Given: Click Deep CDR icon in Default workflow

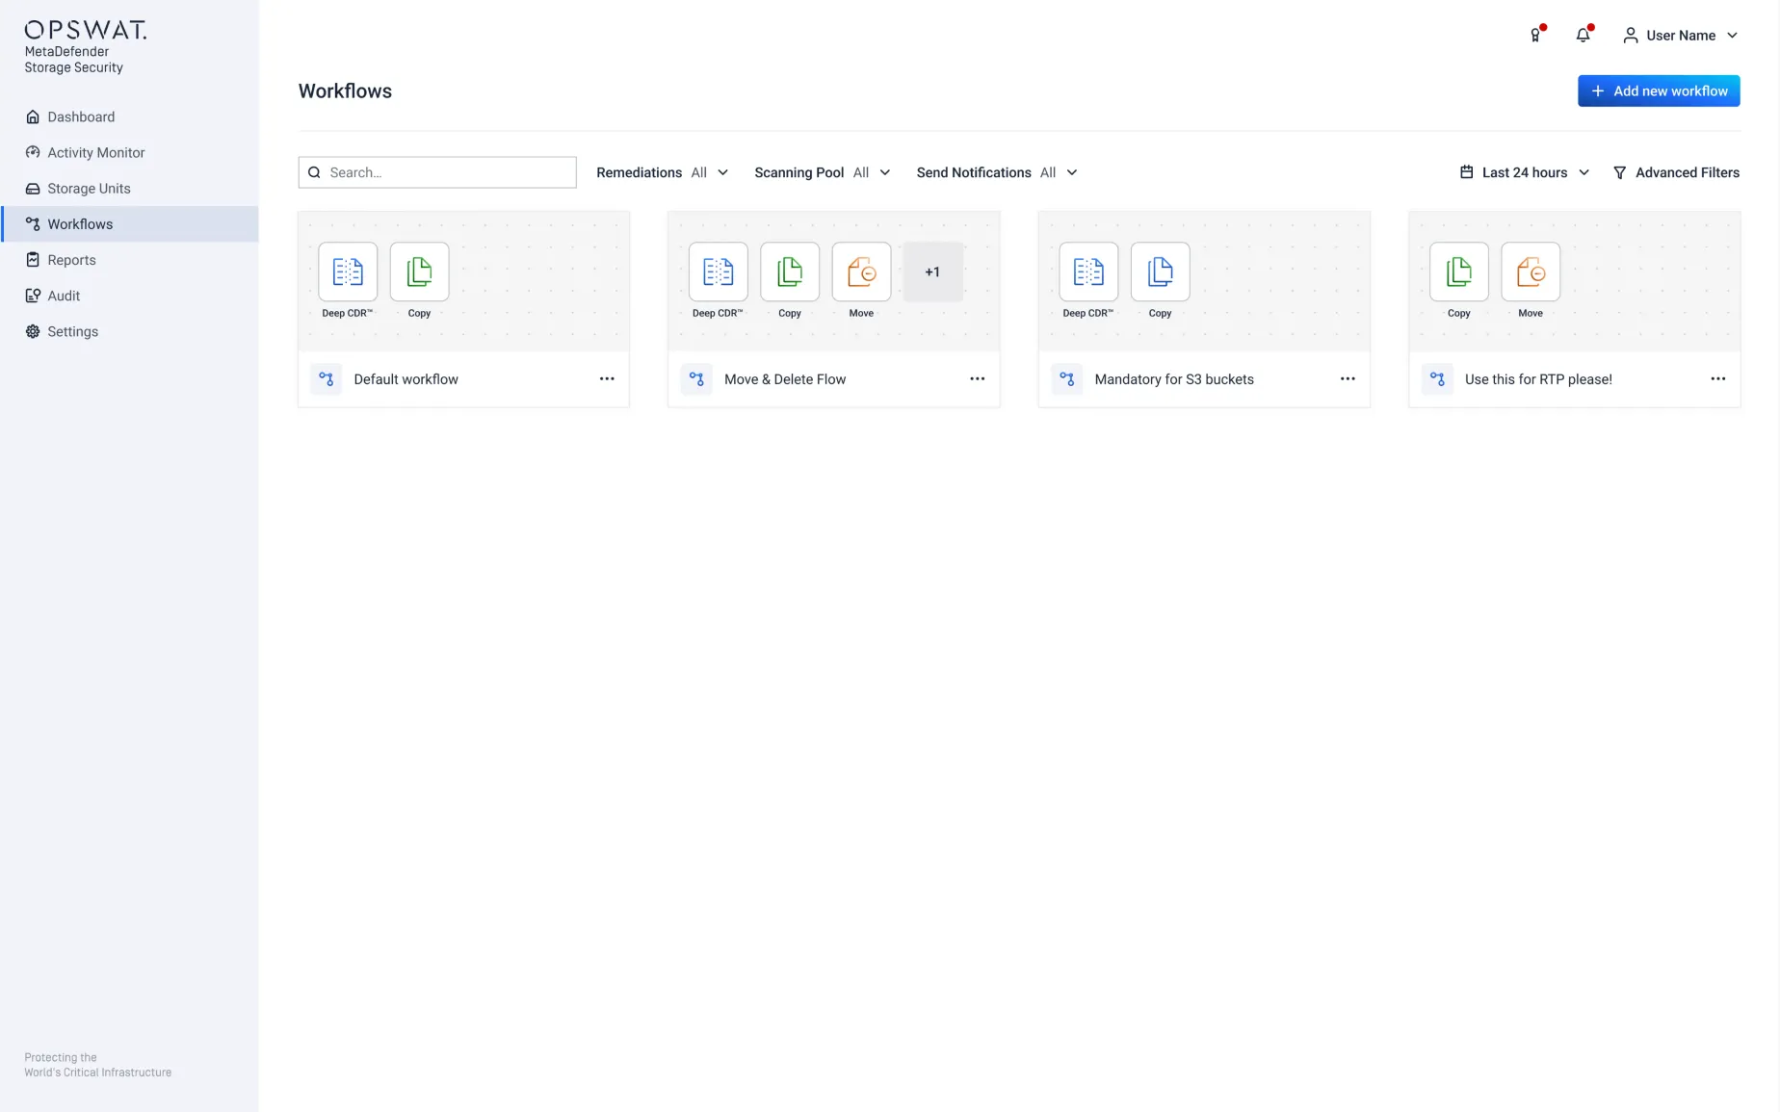Looking at the screenshot, I should (x=348, y=272).
